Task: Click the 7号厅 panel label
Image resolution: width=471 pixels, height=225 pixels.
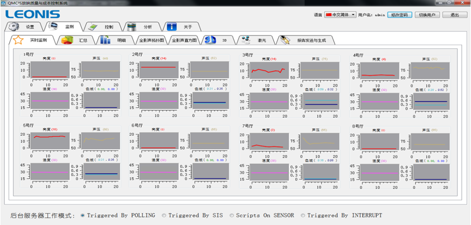Action: [248, 126]
